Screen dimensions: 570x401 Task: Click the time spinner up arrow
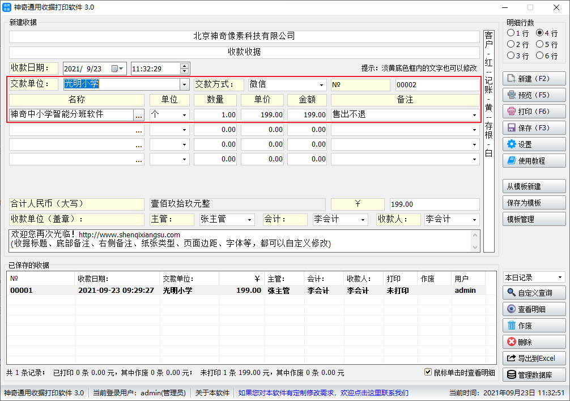(185, 66)
